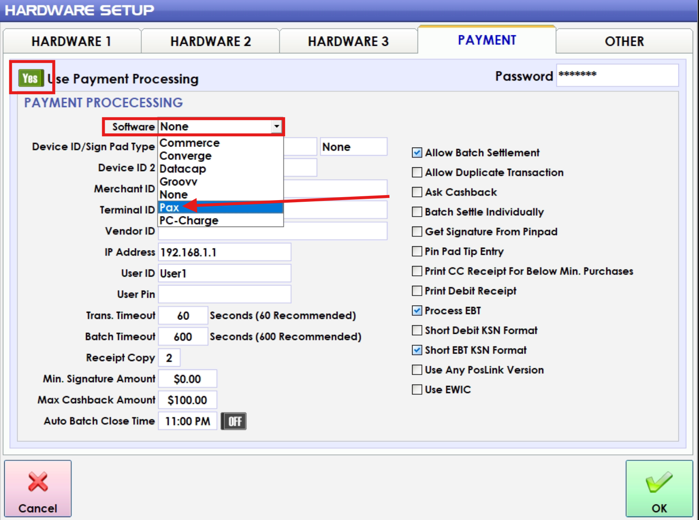699x520 pixels.
Task: Toggle the Auto Batch Close OFF switch
Action: [234, 421]
